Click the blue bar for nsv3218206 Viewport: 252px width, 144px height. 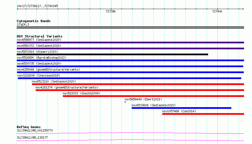coord(129,78)
